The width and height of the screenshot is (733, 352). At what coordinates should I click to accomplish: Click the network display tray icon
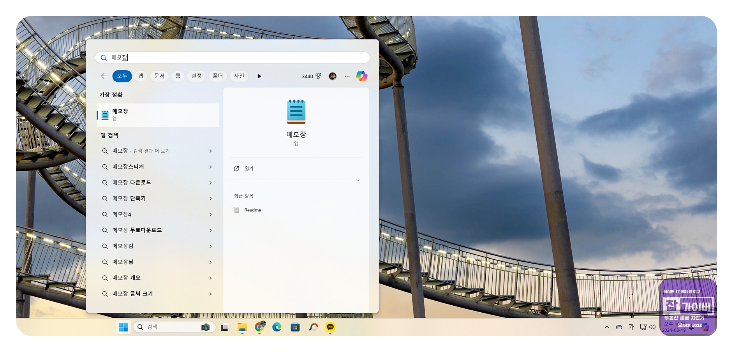tap(643, 327)
